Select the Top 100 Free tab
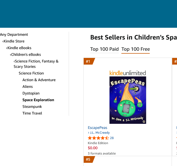Viewport: 177px width, 166px height. coord(136,49)
